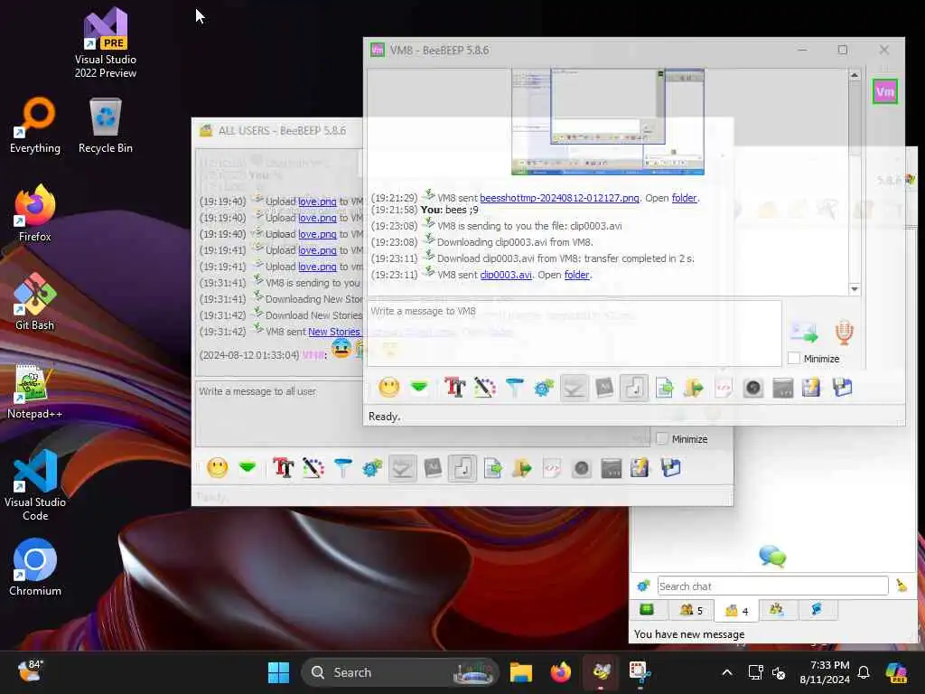Image resolution: width=925 pixels, height=694 pixels.
Task: Click screenshot thumbnail in VM8 chat
Action: (x=608, y=122)
